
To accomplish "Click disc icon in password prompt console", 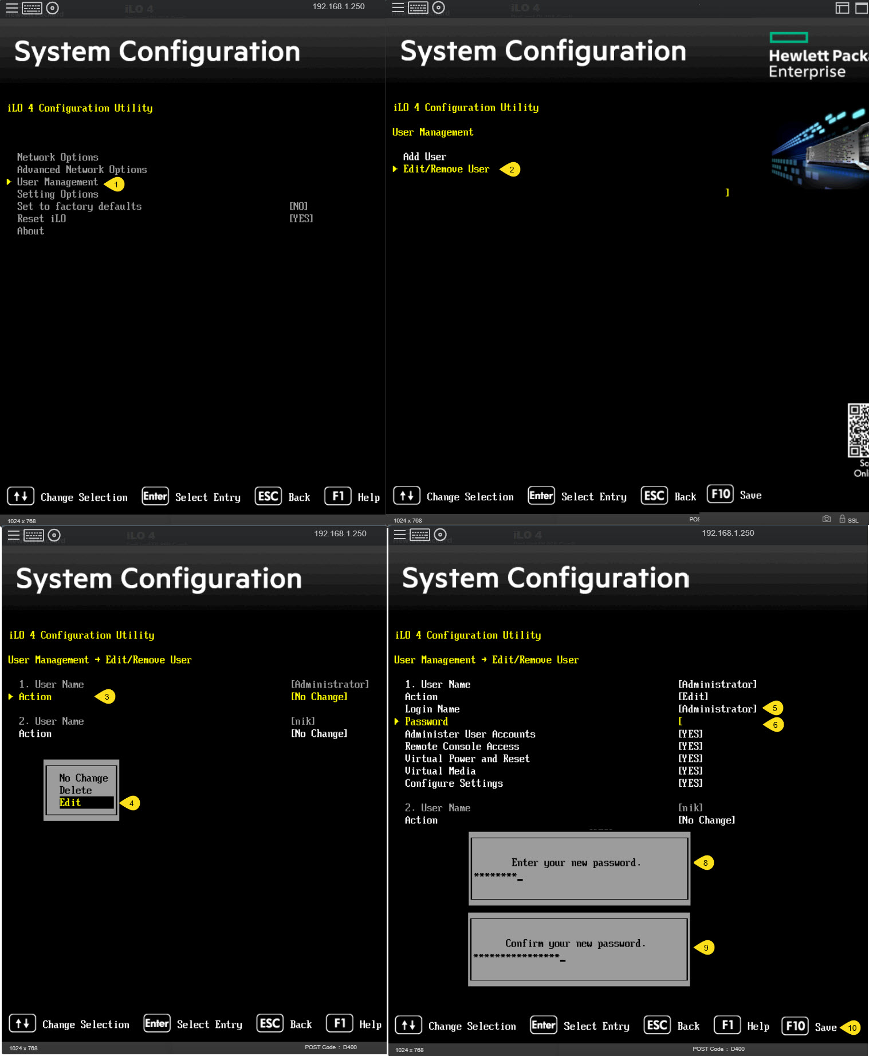I will pos(440,535).
